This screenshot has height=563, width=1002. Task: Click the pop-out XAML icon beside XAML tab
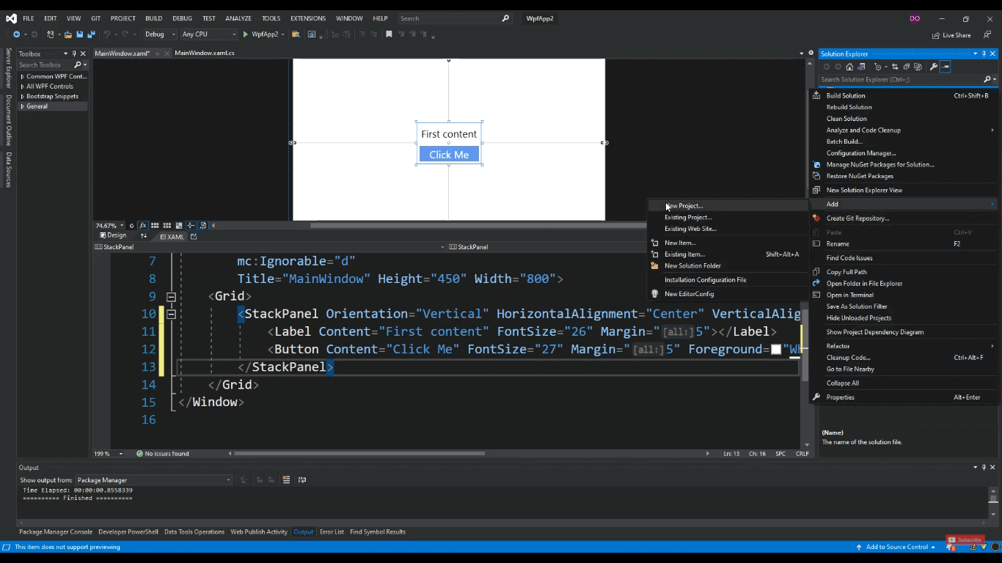[194, 236]
